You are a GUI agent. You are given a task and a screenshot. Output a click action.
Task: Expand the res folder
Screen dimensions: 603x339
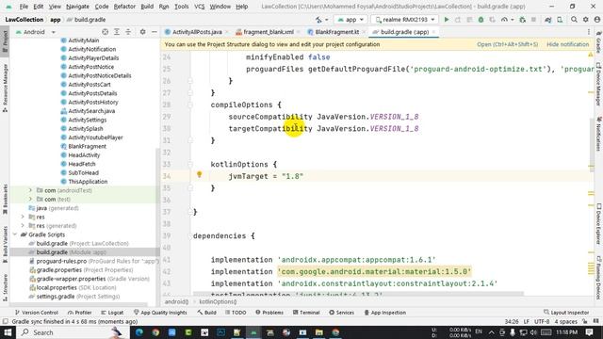(23, 217)
